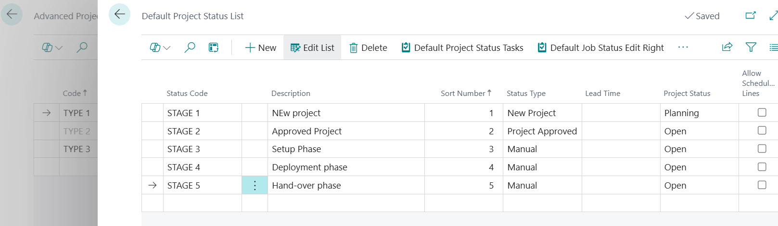Open the search magnifier in the list toolbar

click(x=190, y=48)
